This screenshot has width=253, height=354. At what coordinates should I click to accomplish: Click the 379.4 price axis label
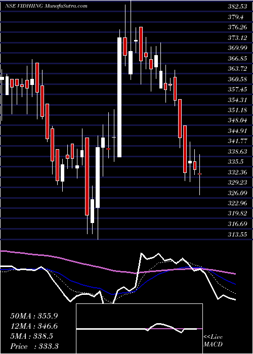click(x=235, y=17)
